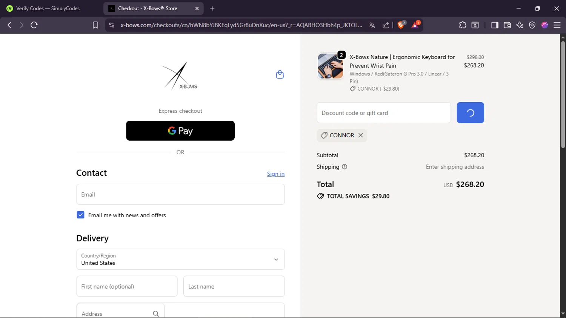The image size is (566, 318).
Task: Remove the CONNOR discount code tag
Action: [x=361, y=135]
